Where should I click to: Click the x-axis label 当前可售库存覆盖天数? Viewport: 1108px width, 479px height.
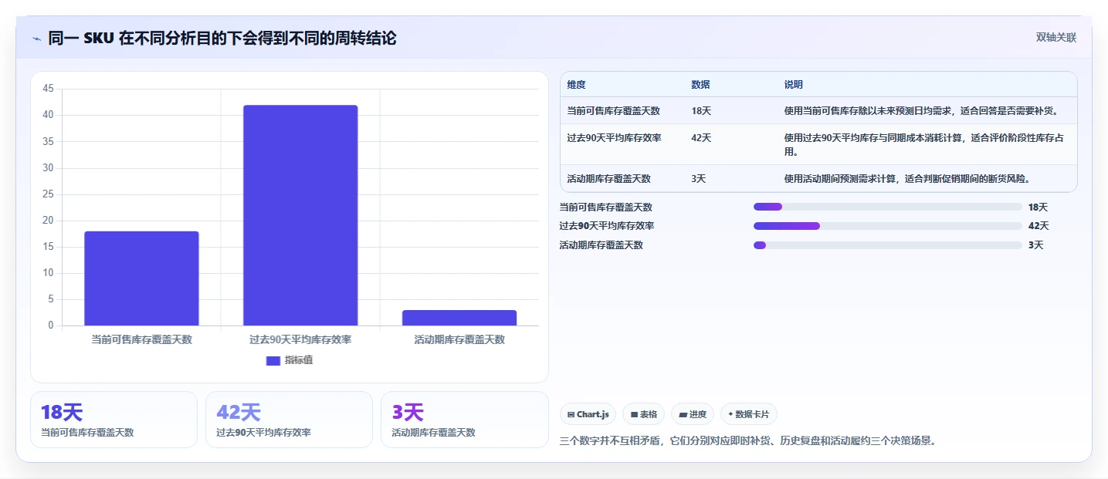[141, 339]
